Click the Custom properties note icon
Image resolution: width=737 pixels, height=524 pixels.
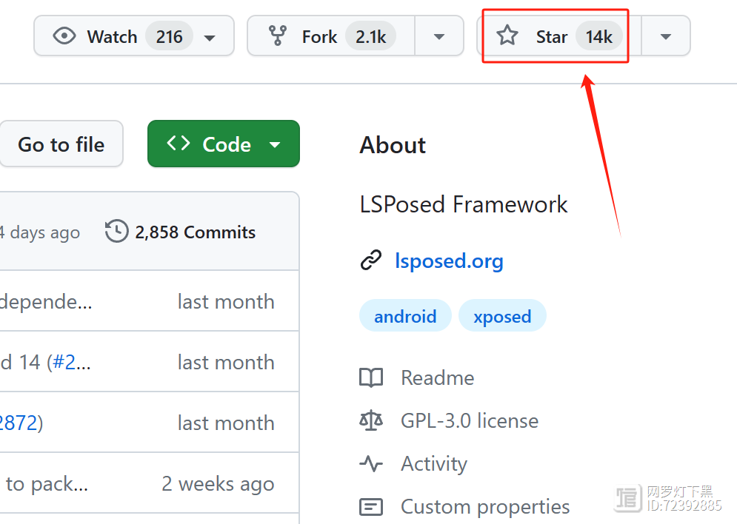pos(371,507)
